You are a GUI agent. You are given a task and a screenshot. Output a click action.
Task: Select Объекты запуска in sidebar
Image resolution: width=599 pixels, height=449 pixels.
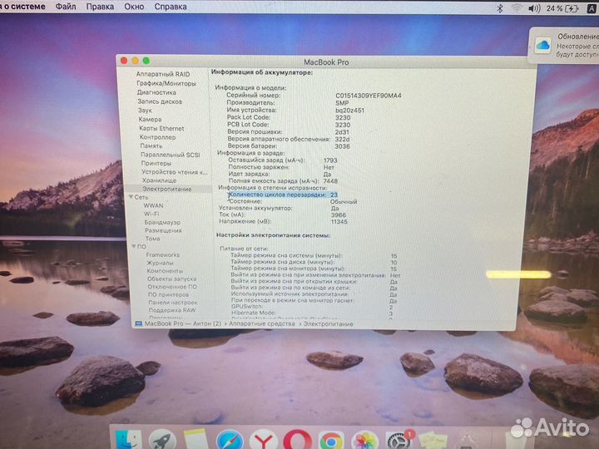pyautogui.click(x=172, y=279)
